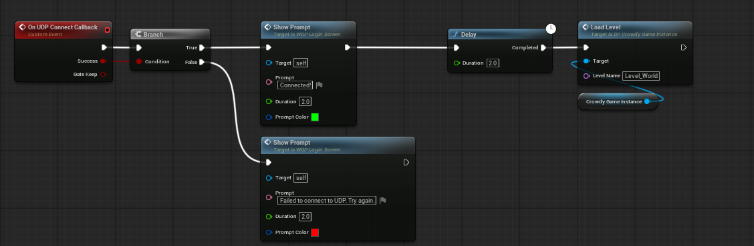The image size is (754, 246).
Task: Click the execution output pin of On UDP Connect Callback
Action: pyautogui.click(x=104, y=47)
